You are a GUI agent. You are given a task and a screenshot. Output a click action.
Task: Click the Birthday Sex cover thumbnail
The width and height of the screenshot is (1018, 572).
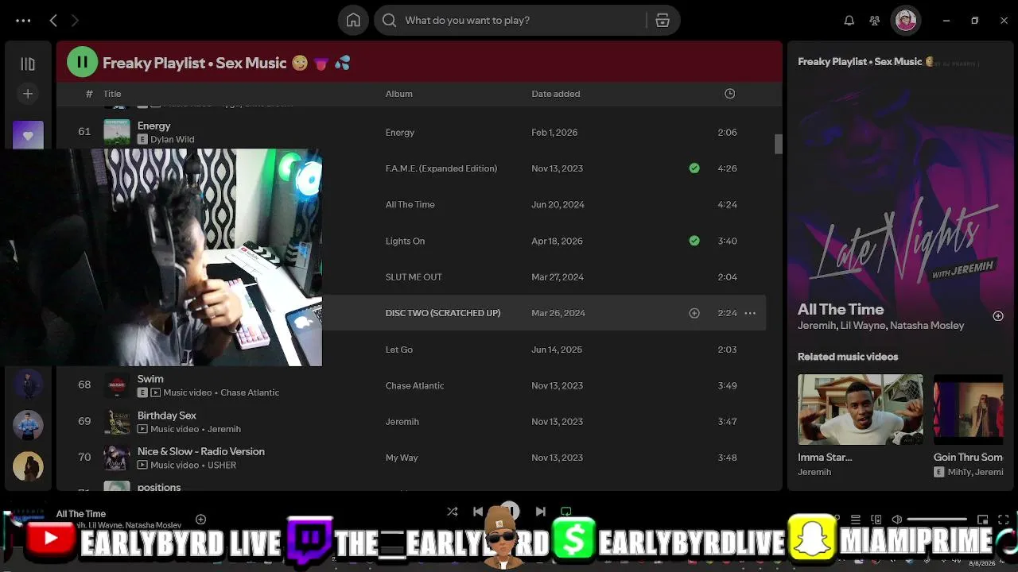click(x=117, y=422)
